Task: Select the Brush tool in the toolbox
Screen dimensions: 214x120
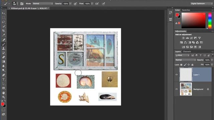Action: click(4, 44)
